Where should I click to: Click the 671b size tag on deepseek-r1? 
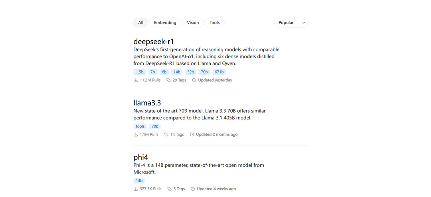tap(219, 72)
